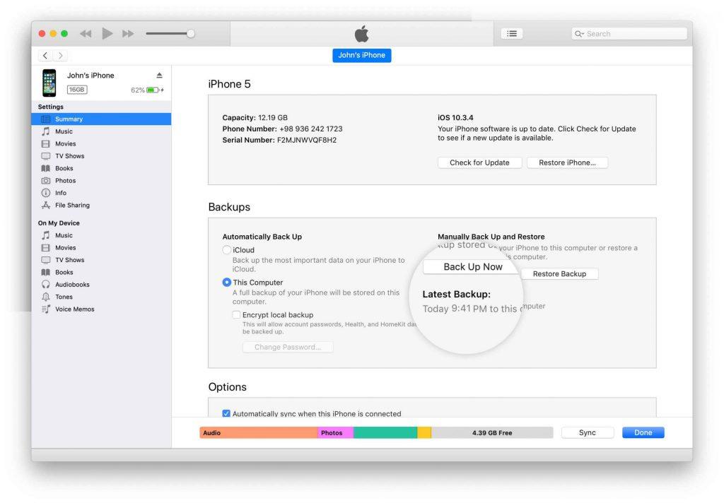Open File Sharing in the sidebar
724x503 pixels.
[72, 206]
